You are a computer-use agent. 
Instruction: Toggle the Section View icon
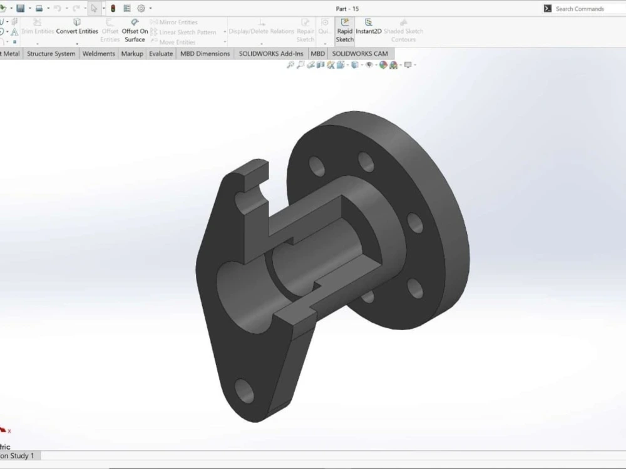tap(321, 64)
